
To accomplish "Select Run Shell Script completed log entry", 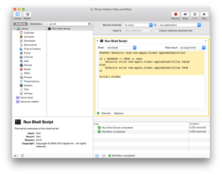I will 141,128.
